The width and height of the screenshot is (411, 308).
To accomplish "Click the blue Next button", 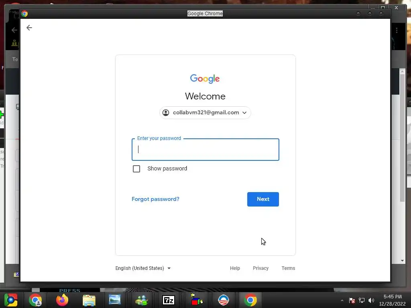I will click(x=263, y=199).
